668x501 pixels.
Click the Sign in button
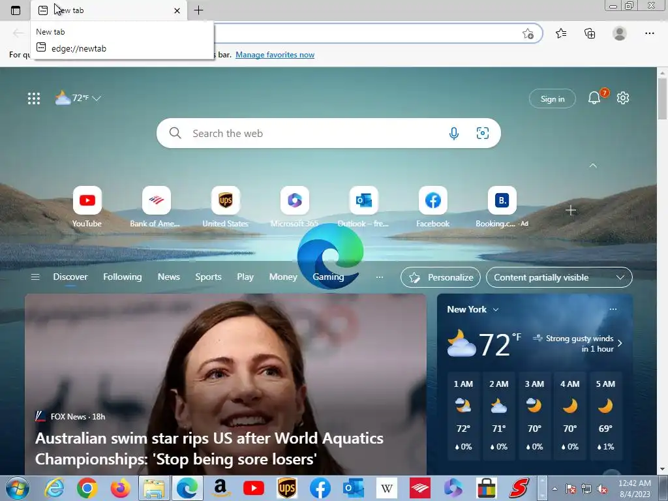point(552,99)
